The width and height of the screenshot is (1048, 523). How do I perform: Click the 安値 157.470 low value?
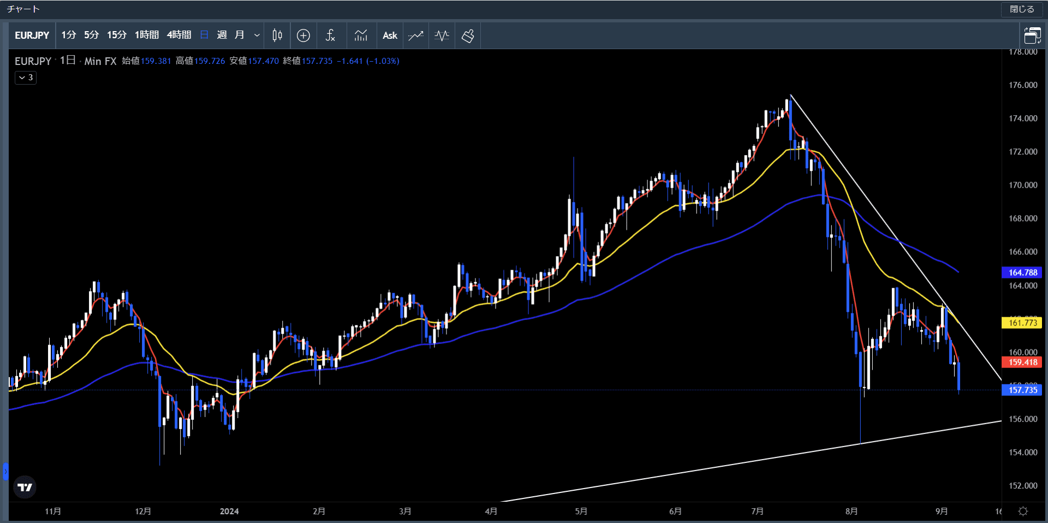[254, 61]
